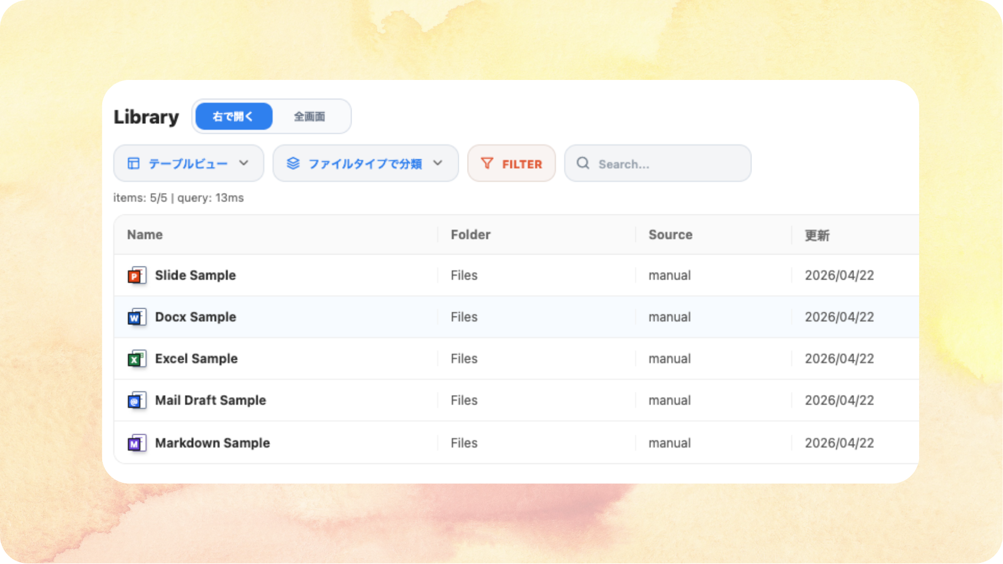The width and height of the screenshot is (1003, 564).
Task: Open the FILTER panel
Action: coord(511,163)
